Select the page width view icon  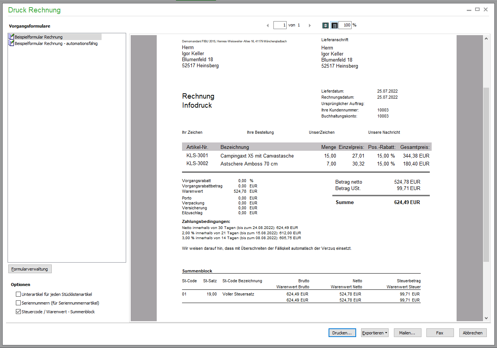coord(334,25)
